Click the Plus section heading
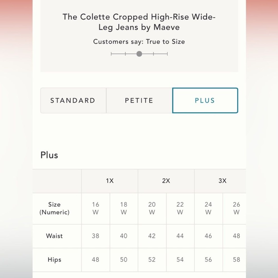 click(x=49, y=155)
